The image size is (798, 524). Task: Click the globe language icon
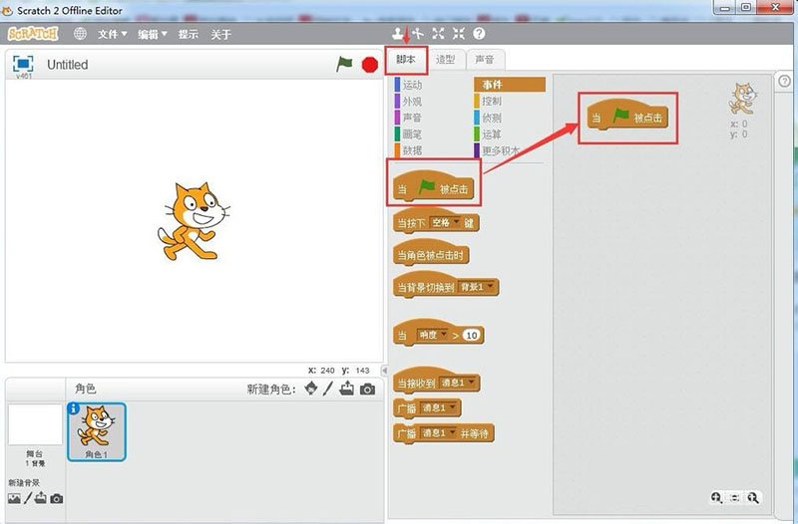point(80,34)
